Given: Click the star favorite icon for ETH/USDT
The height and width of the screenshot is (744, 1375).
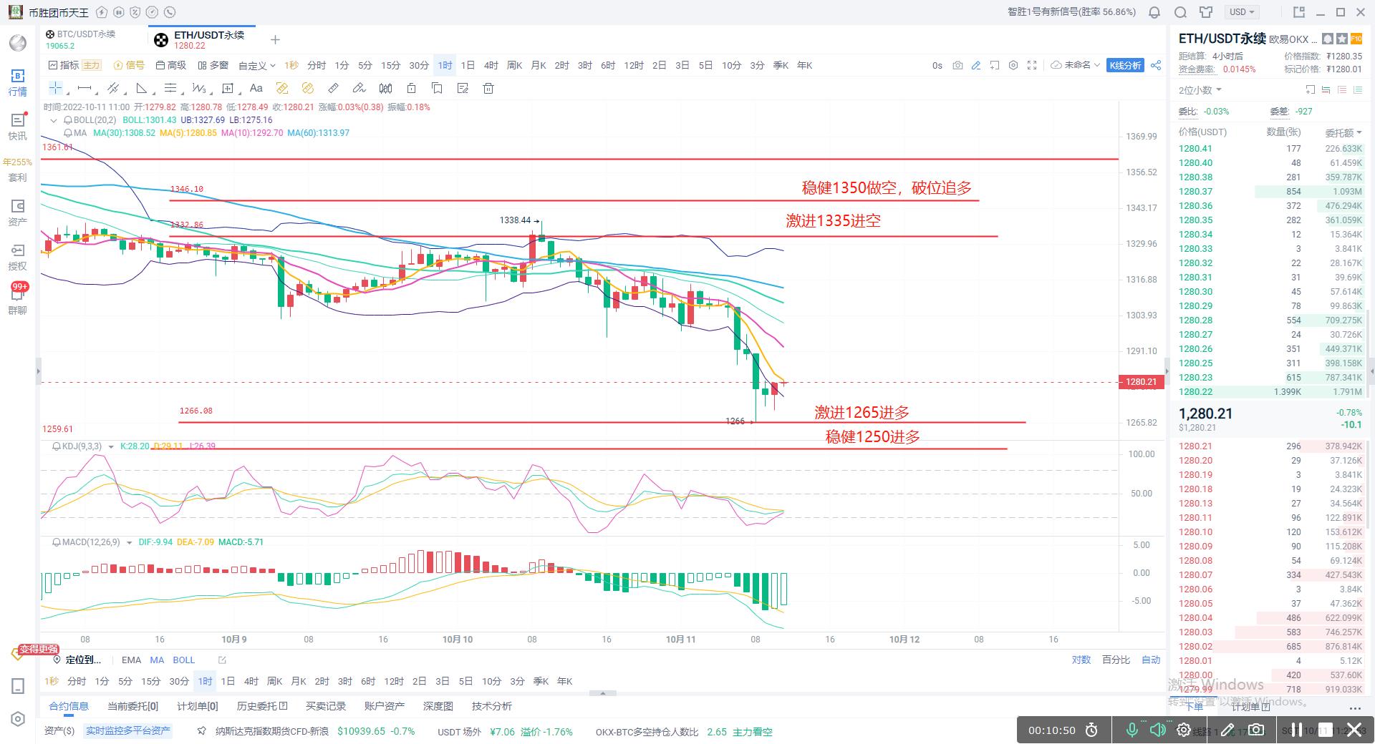Looking at the screenshot, I should (1342, 39).
